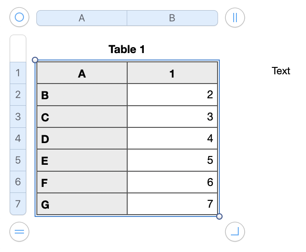Click the add columns handle icon
Image resolution: width=306 pixels, height=252 pixels.
point(235,18)
